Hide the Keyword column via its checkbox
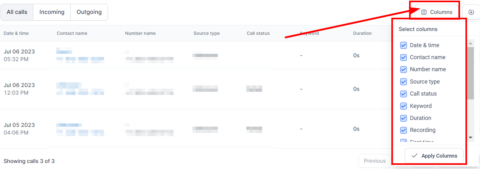 coord(403,106)
